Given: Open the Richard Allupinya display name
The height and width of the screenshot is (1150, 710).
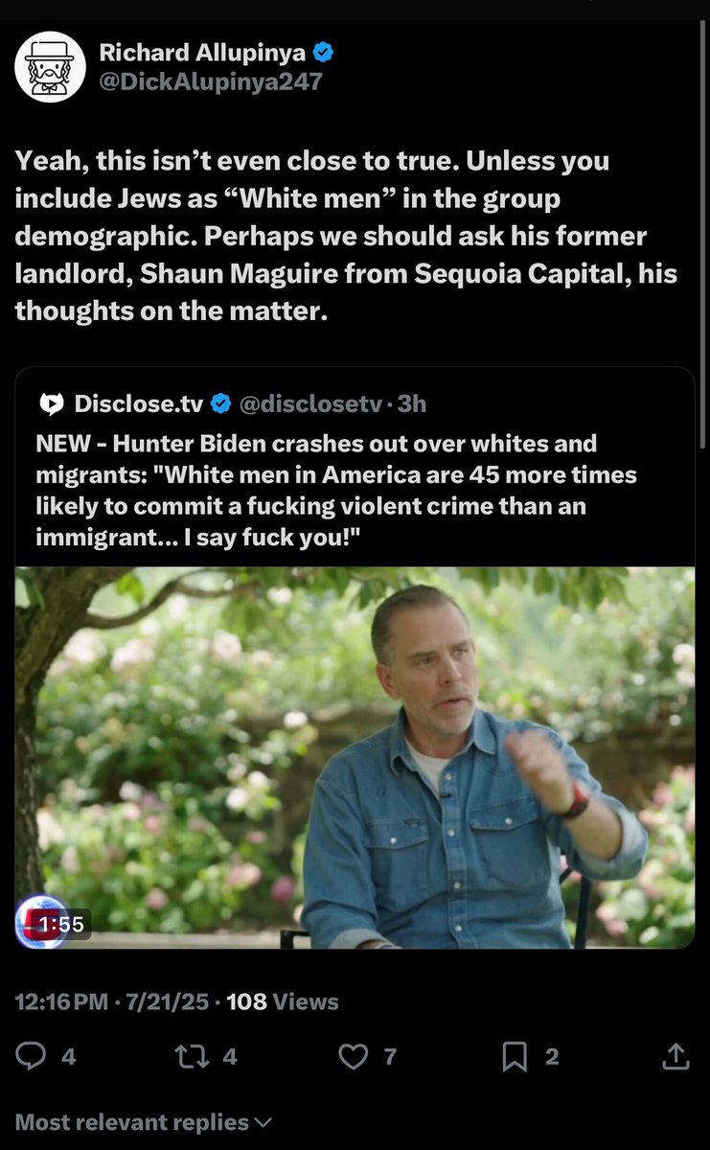Looking at the screenshot, I should (x=201, y=54).
